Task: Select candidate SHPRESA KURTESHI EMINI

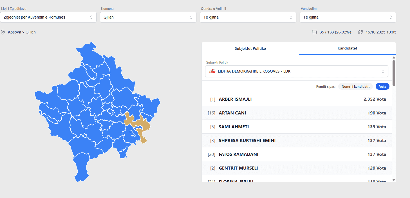Action: click(x=297, y=141)
